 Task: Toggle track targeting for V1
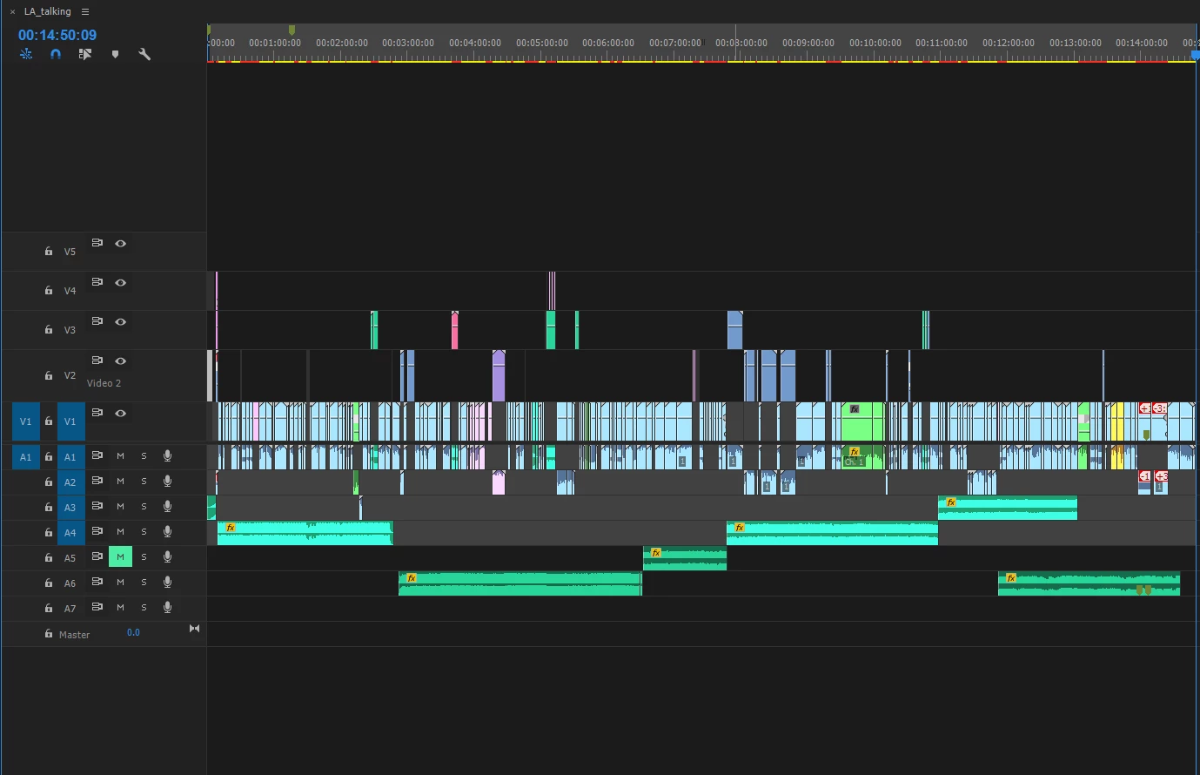pos(70,421)
